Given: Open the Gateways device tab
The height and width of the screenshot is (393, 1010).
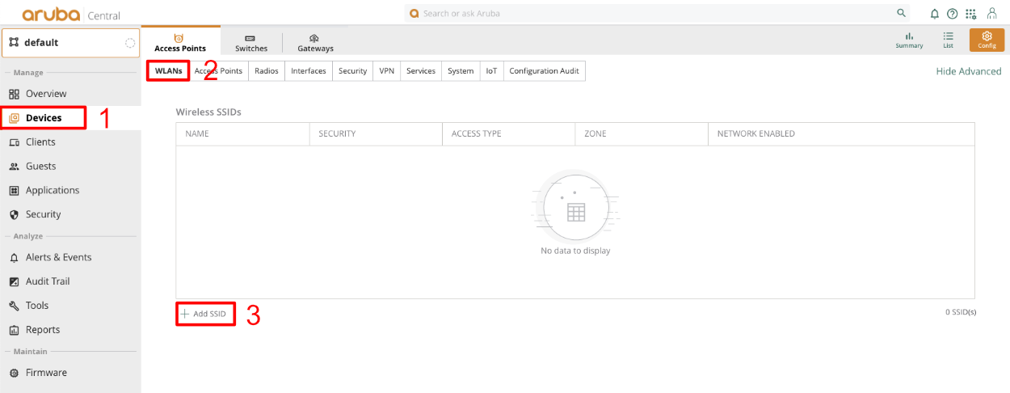Looking at the screenshot, I should [x=315, y=44].
